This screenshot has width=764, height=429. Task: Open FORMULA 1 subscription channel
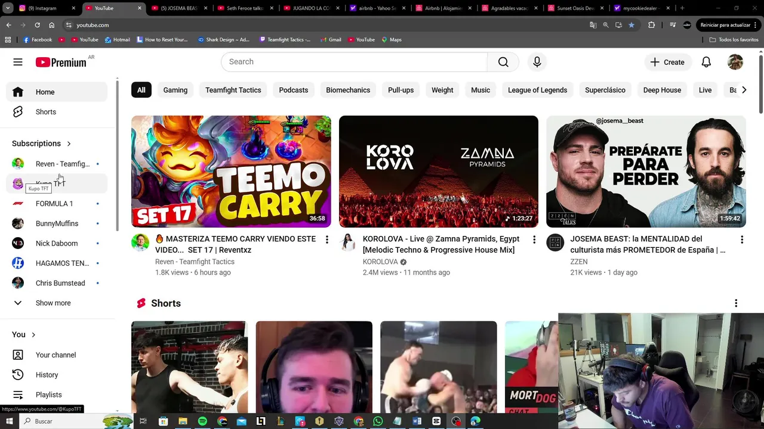[57, 204]
